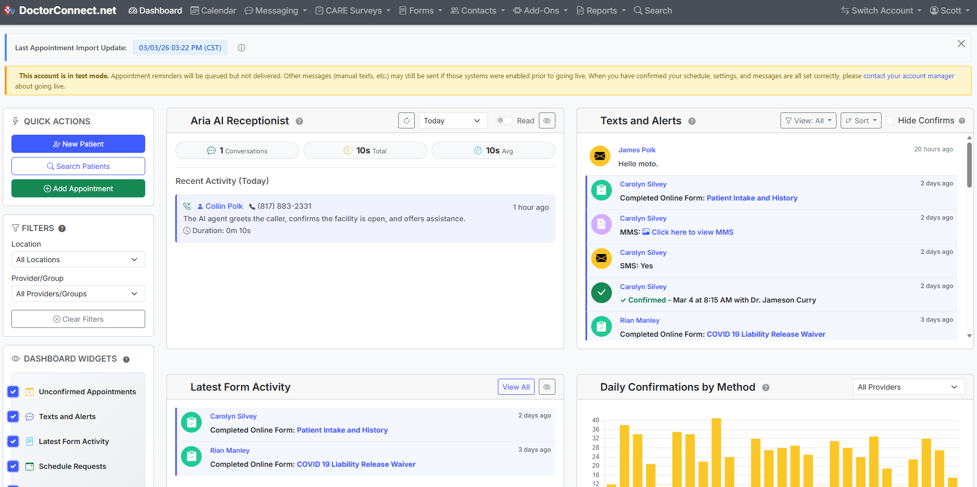The height and width of the screenshot is (487, 977).
Task: Click the Texts and Alerts scrollbar
Action: pos(969,166)
